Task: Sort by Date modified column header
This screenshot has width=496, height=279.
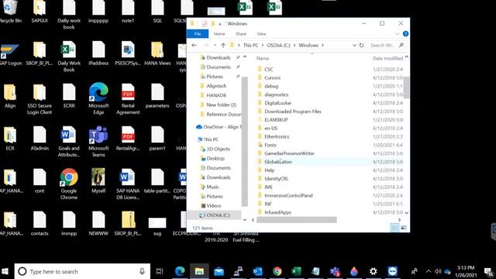Action: coord(387,59)
